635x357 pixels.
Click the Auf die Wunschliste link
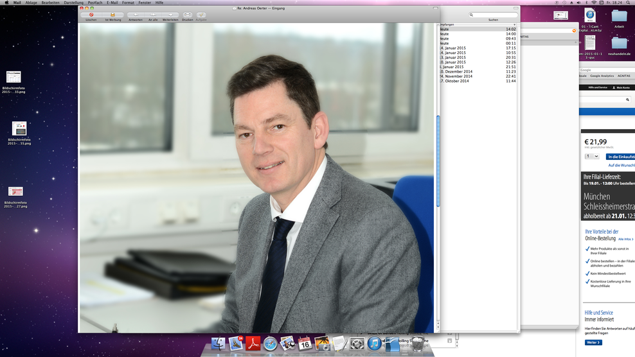pos(622,165)
